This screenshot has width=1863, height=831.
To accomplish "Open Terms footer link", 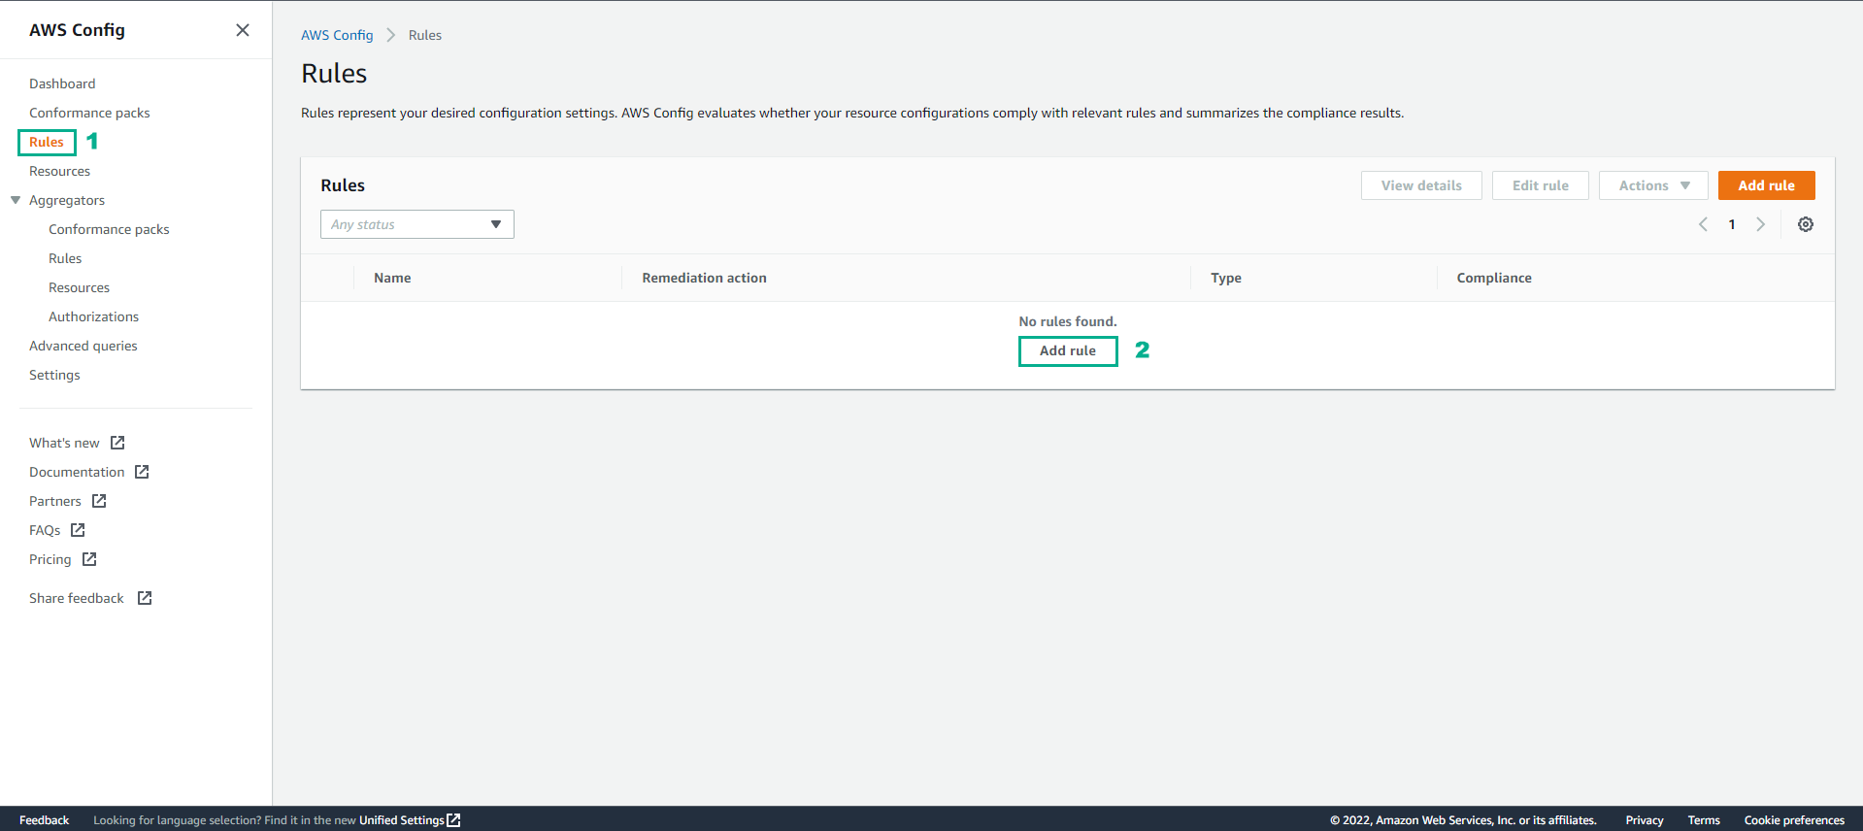I will (x=1704, y=820).
